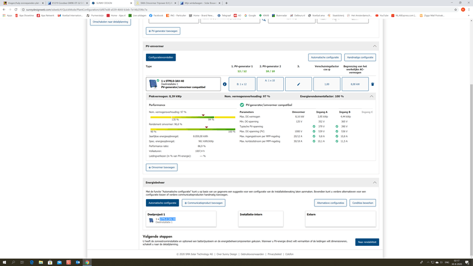Click the blue Automatische configuratie button under Energiebeheer
473x266 pixels.
pyautogui.click(x=162, y=203)
